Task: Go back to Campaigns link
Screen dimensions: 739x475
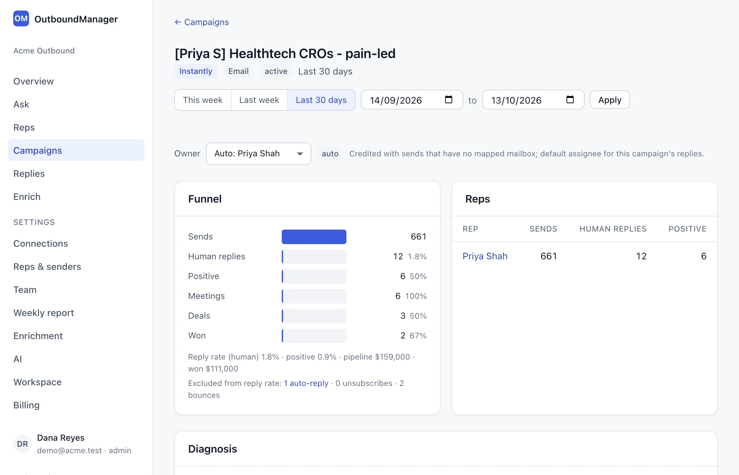Action: (202, 22)
